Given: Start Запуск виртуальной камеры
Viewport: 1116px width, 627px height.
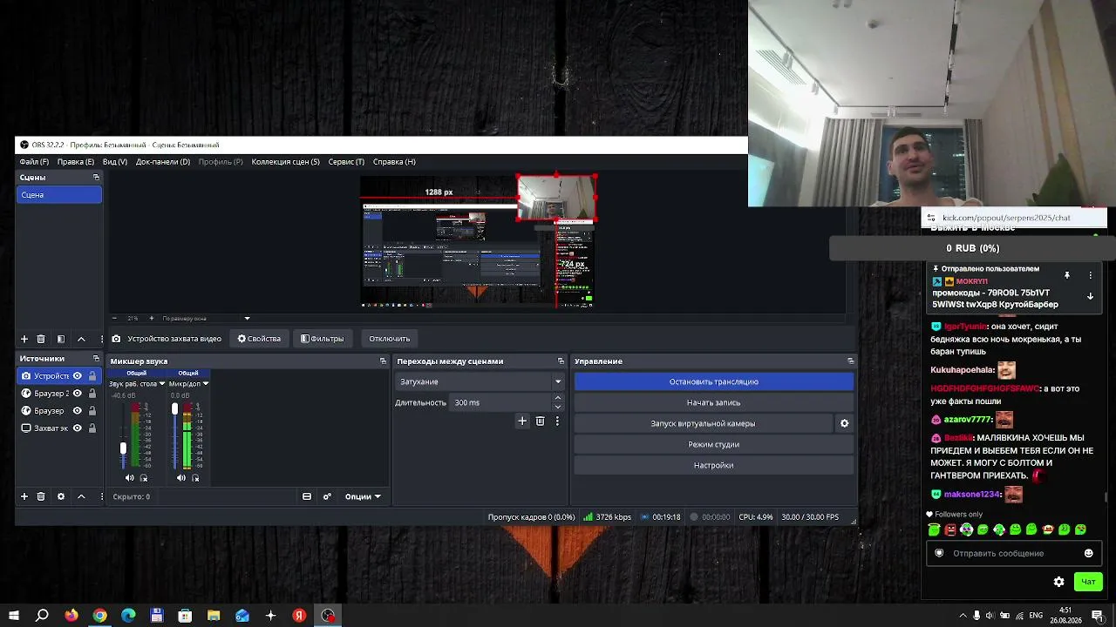Looking at the screenshot, I should point(703,423).
